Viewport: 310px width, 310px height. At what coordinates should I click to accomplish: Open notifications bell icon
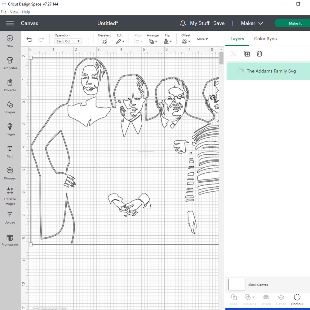click(183, 23)
